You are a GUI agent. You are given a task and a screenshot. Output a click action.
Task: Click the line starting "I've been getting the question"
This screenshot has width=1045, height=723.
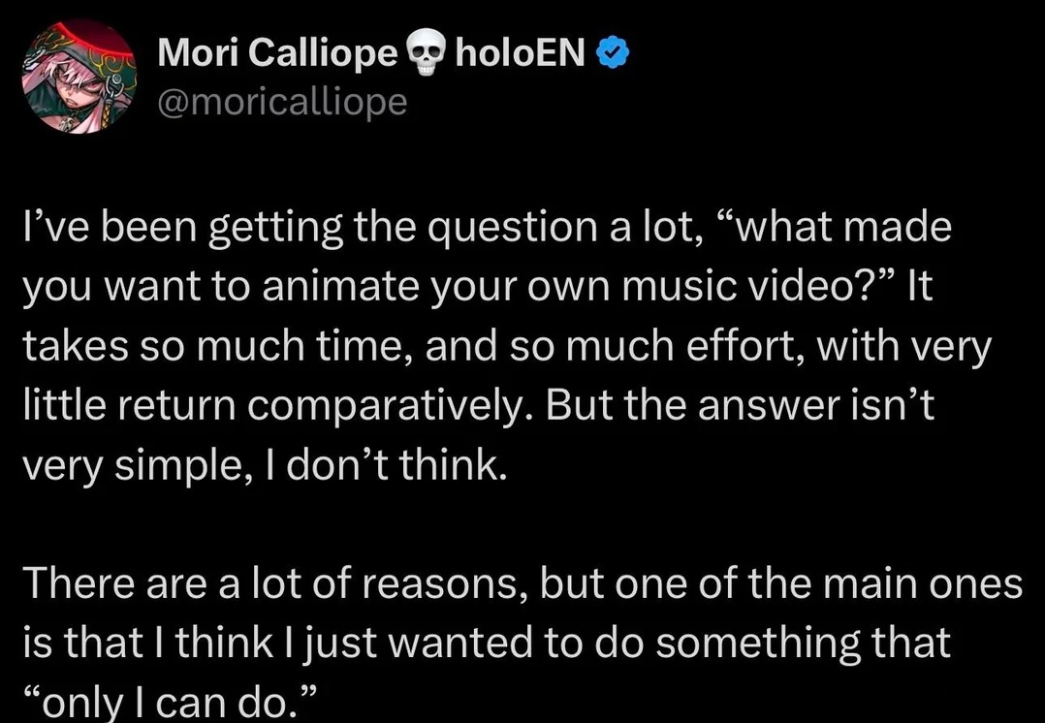[488, 228]
